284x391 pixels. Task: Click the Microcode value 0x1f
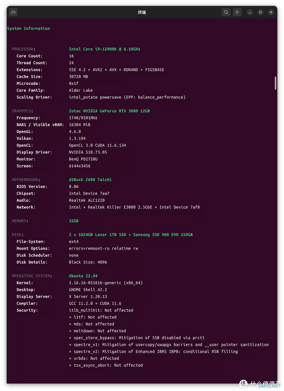(x=74, y=83)
